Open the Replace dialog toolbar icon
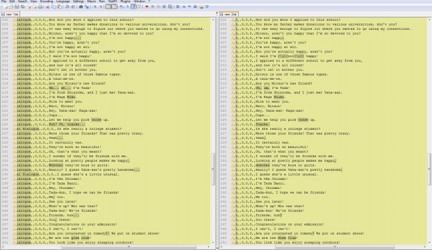432x250 pixels. (x=87, y=7)
